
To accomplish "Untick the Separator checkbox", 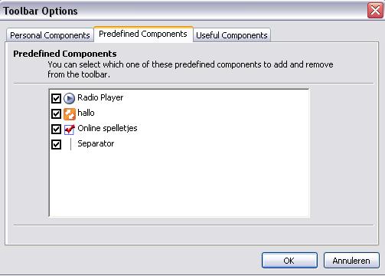I will click(56, 144).
